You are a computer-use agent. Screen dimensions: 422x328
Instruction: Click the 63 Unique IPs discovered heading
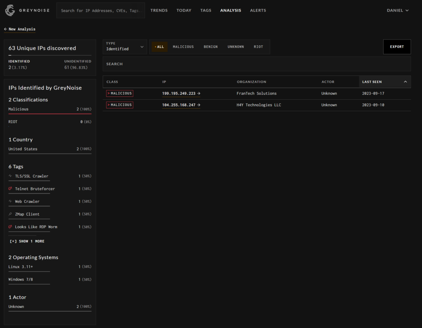(x=42, y=48)
